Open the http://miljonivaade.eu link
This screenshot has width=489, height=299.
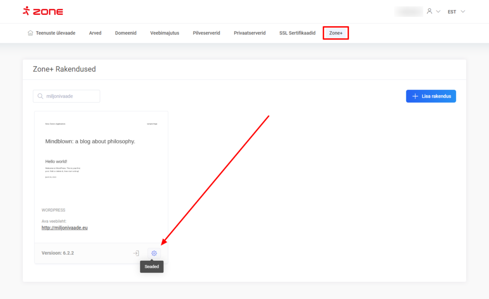click(x=64, y=228)
